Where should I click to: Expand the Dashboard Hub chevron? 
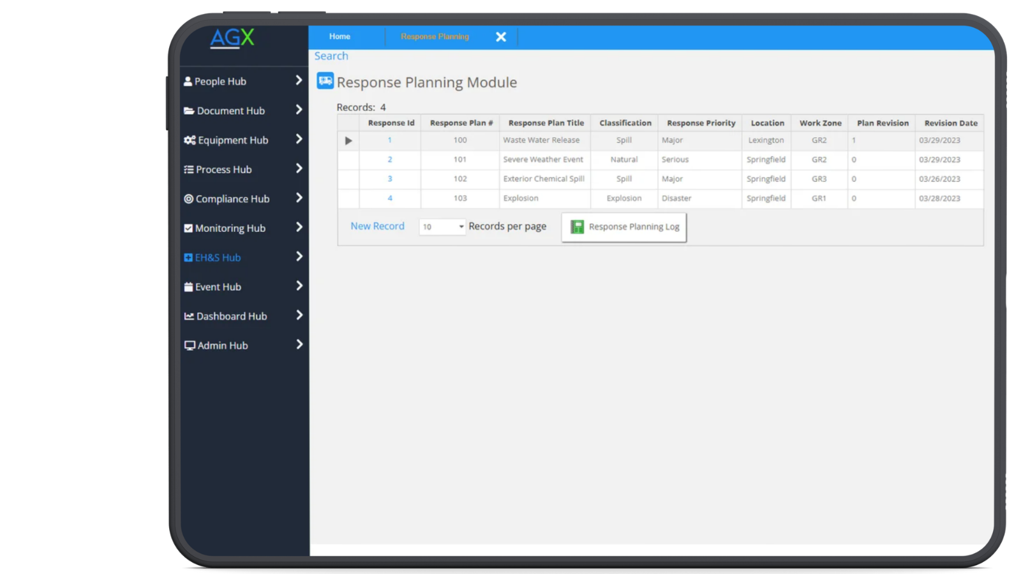(x=299, y=315)
